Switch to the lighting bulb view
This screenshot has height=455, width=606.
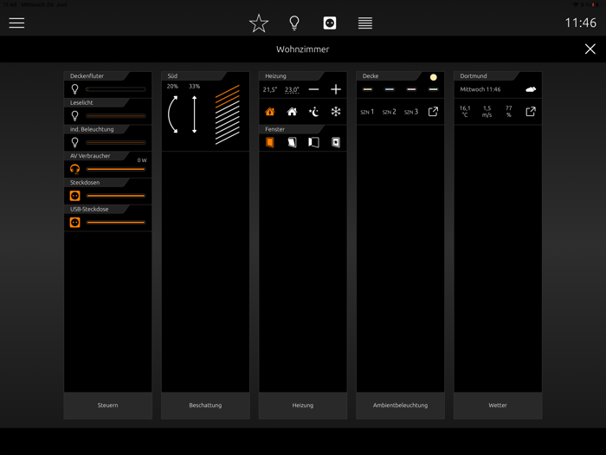tap(294, 23)
